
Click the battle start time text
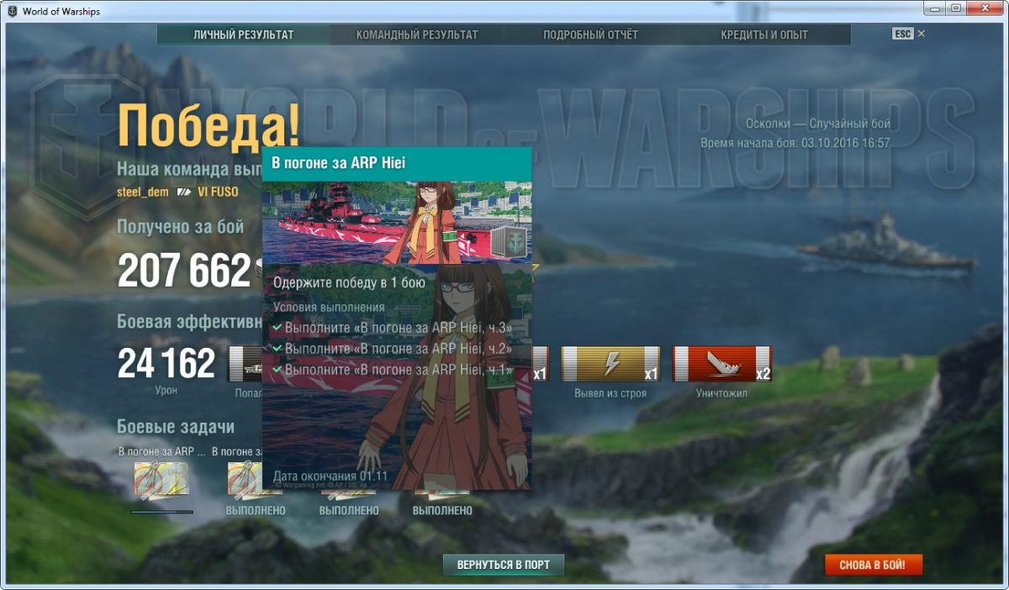click(795, 143)
